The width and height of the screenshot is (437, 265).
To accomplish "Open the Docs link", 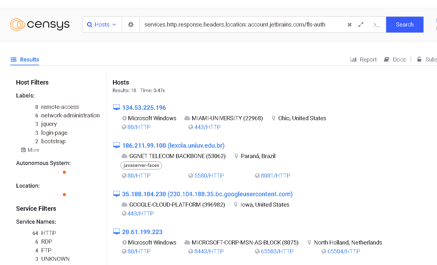I will (395, 59).
